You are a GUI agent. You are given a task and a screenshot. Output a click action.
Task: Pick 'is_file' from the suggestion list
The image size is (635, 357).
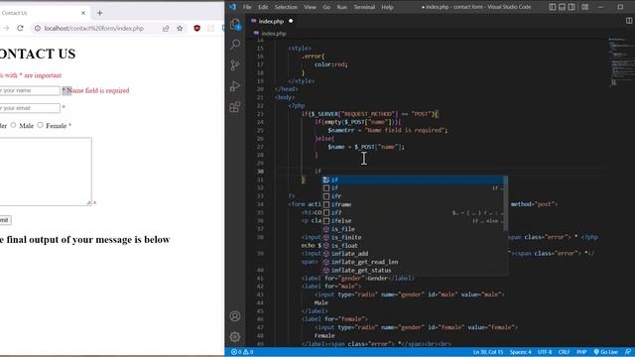413,229
